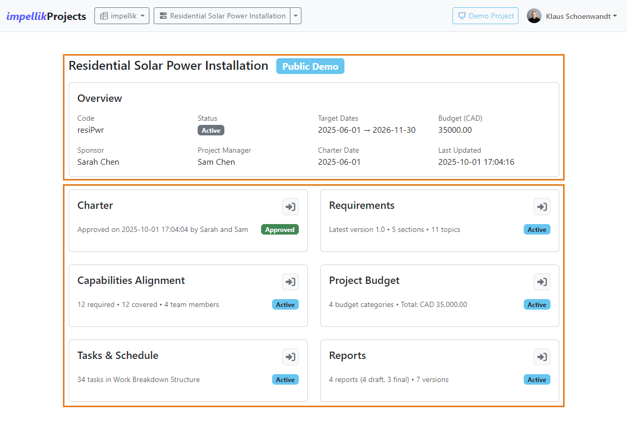Viewport: 627px width, 424px height.
Task: Click the Approved badge in Charter card
Action: [279, 229]
